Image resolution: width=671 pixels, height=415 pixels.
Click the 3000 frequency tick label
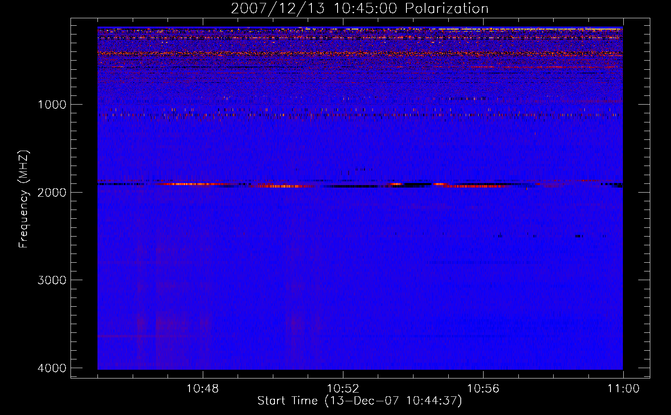coord(52,280)
